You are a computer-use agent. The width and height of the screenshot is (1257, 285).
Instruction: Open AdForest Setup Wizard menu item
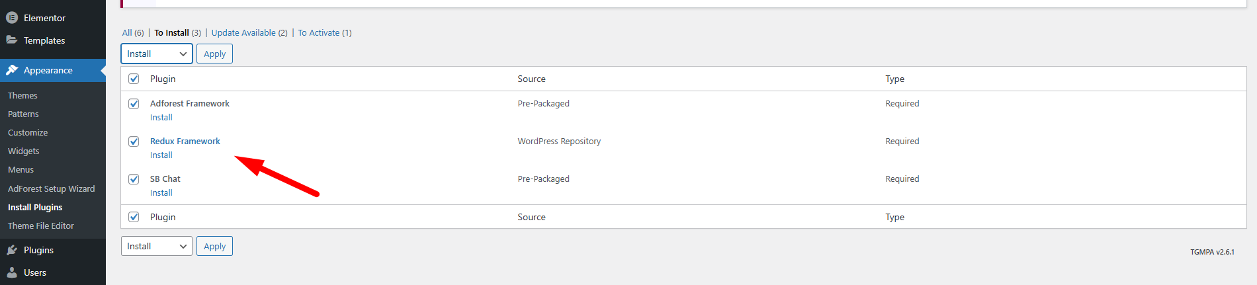tap(52, 188)
